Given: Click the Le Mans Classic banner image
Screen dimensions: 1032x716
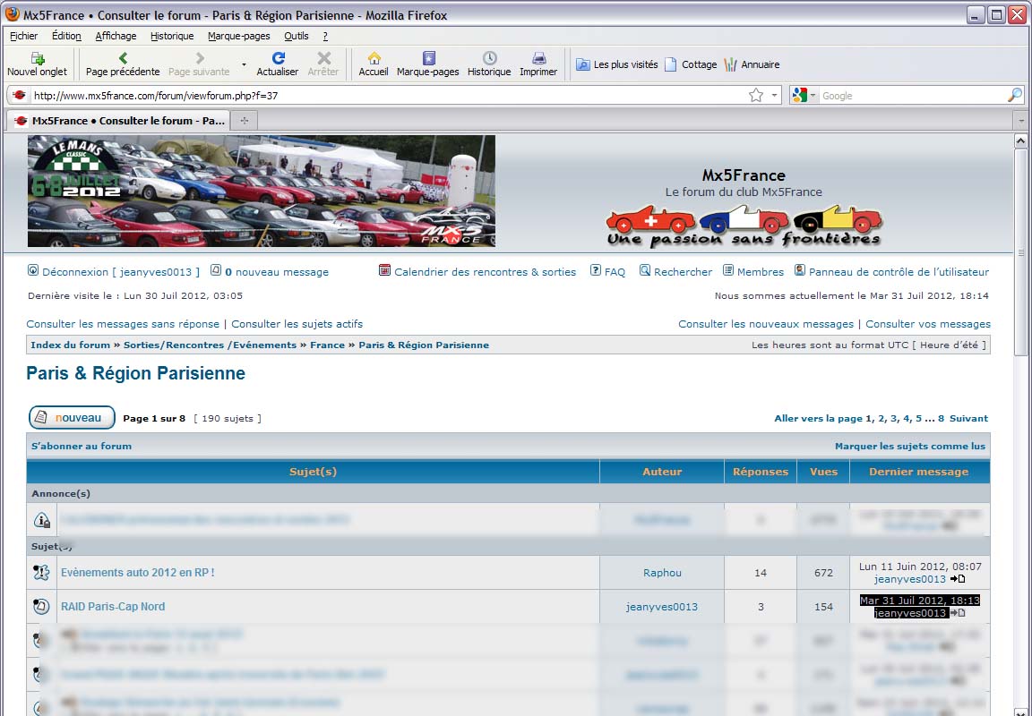Looking at the screenshot, I should 262,192.
